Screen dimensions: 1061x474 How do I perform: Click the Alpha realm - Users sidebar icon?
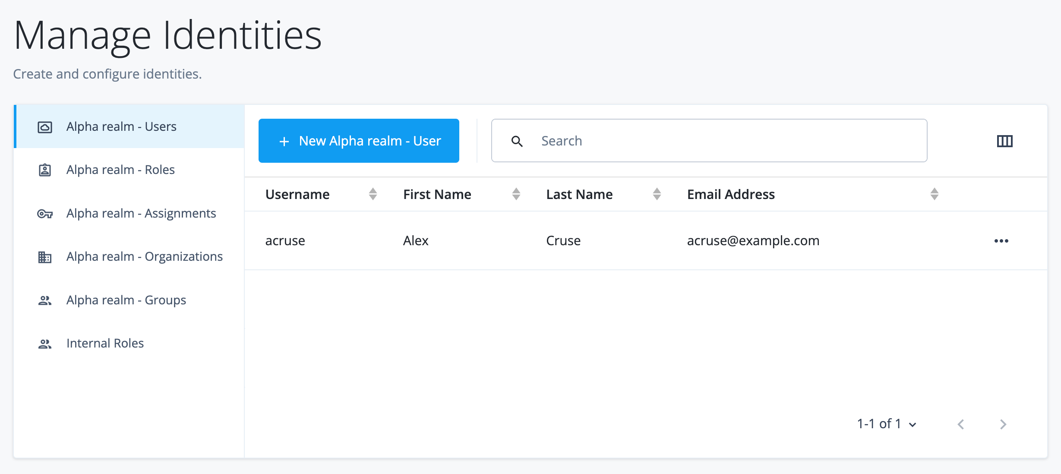[45, 126]
